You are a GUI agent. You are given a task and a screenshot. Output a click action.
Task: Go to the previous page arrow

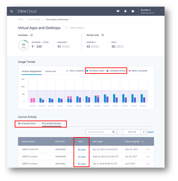pos(120,132)
